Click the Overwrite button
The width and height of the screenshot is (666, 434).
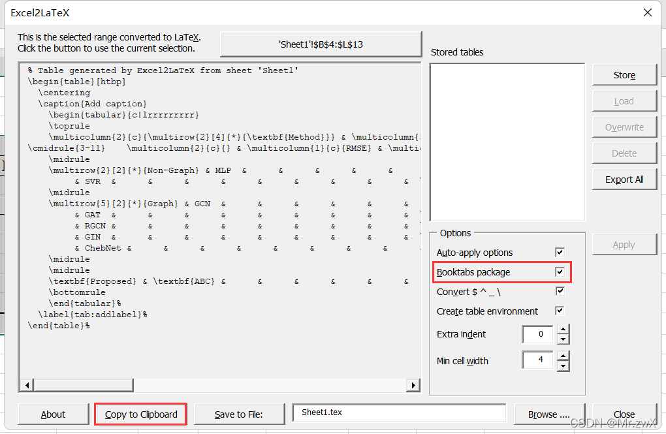coord(624,127)
